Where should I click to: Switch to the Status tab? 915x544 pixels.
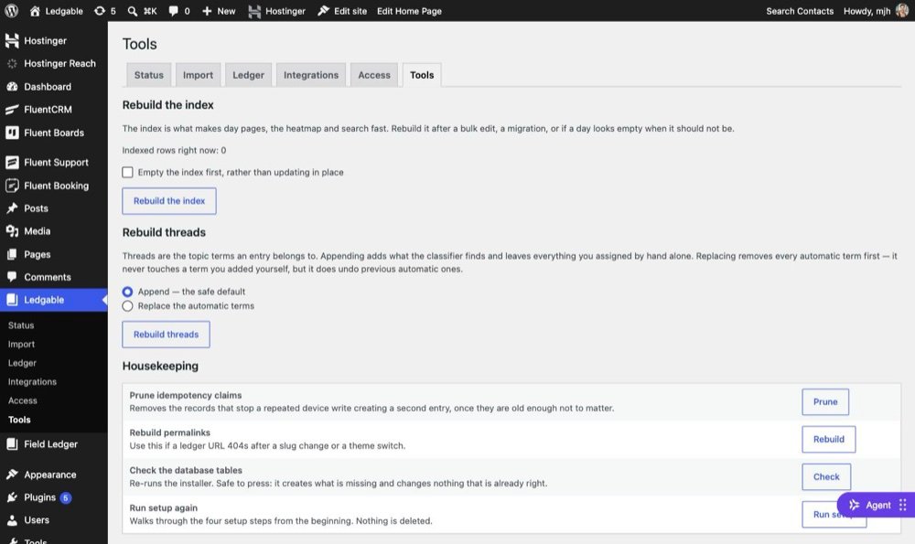click(149, 75)
